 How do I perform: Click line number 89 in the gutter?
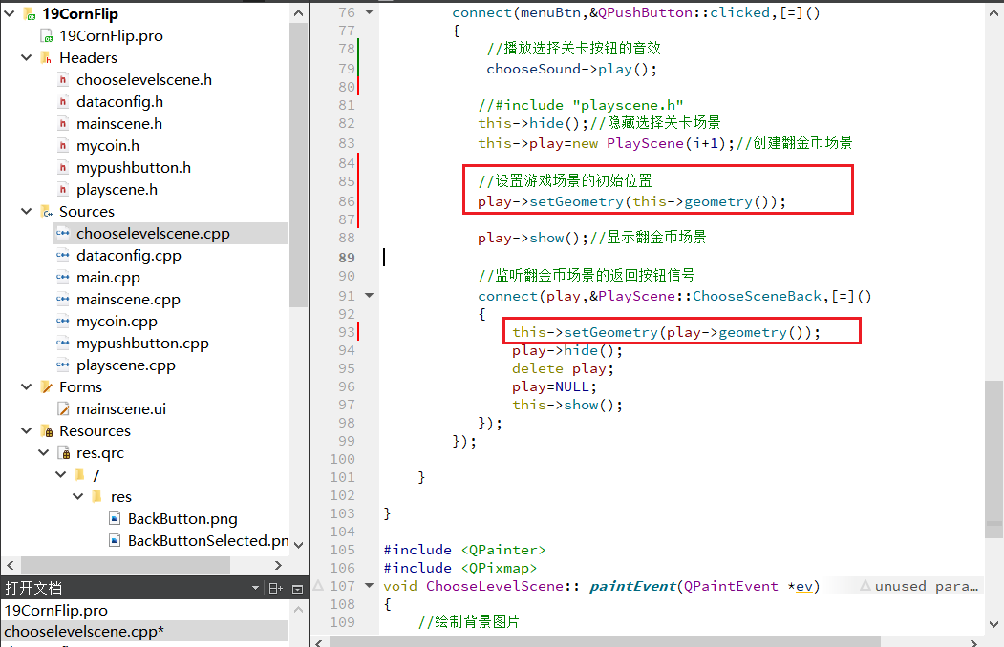point(347,257)
